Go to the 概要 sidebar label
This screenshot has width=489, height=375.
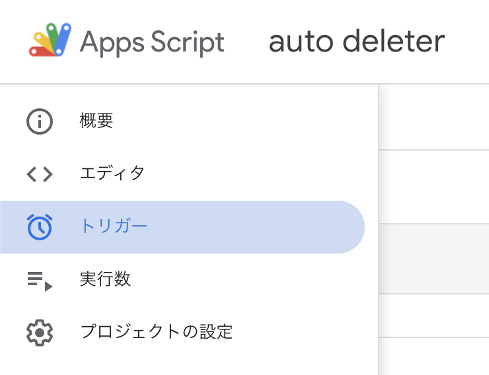coord(96,121)
